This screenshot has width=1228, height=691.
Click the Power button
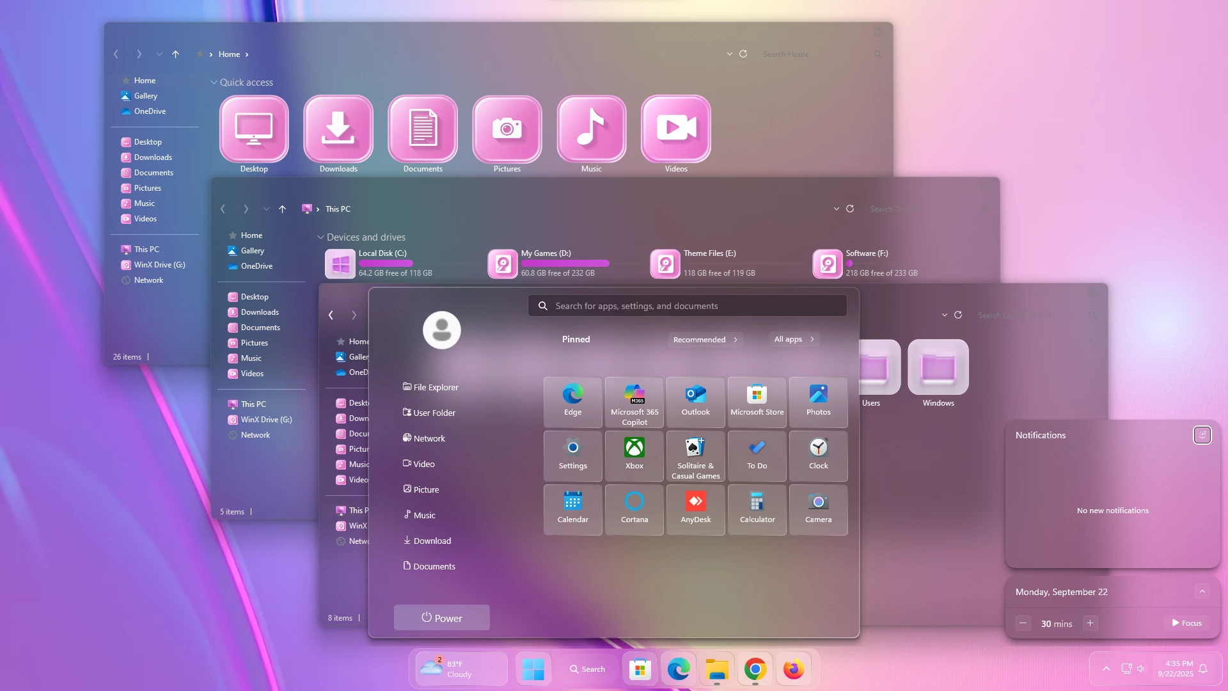click(442, 618)
